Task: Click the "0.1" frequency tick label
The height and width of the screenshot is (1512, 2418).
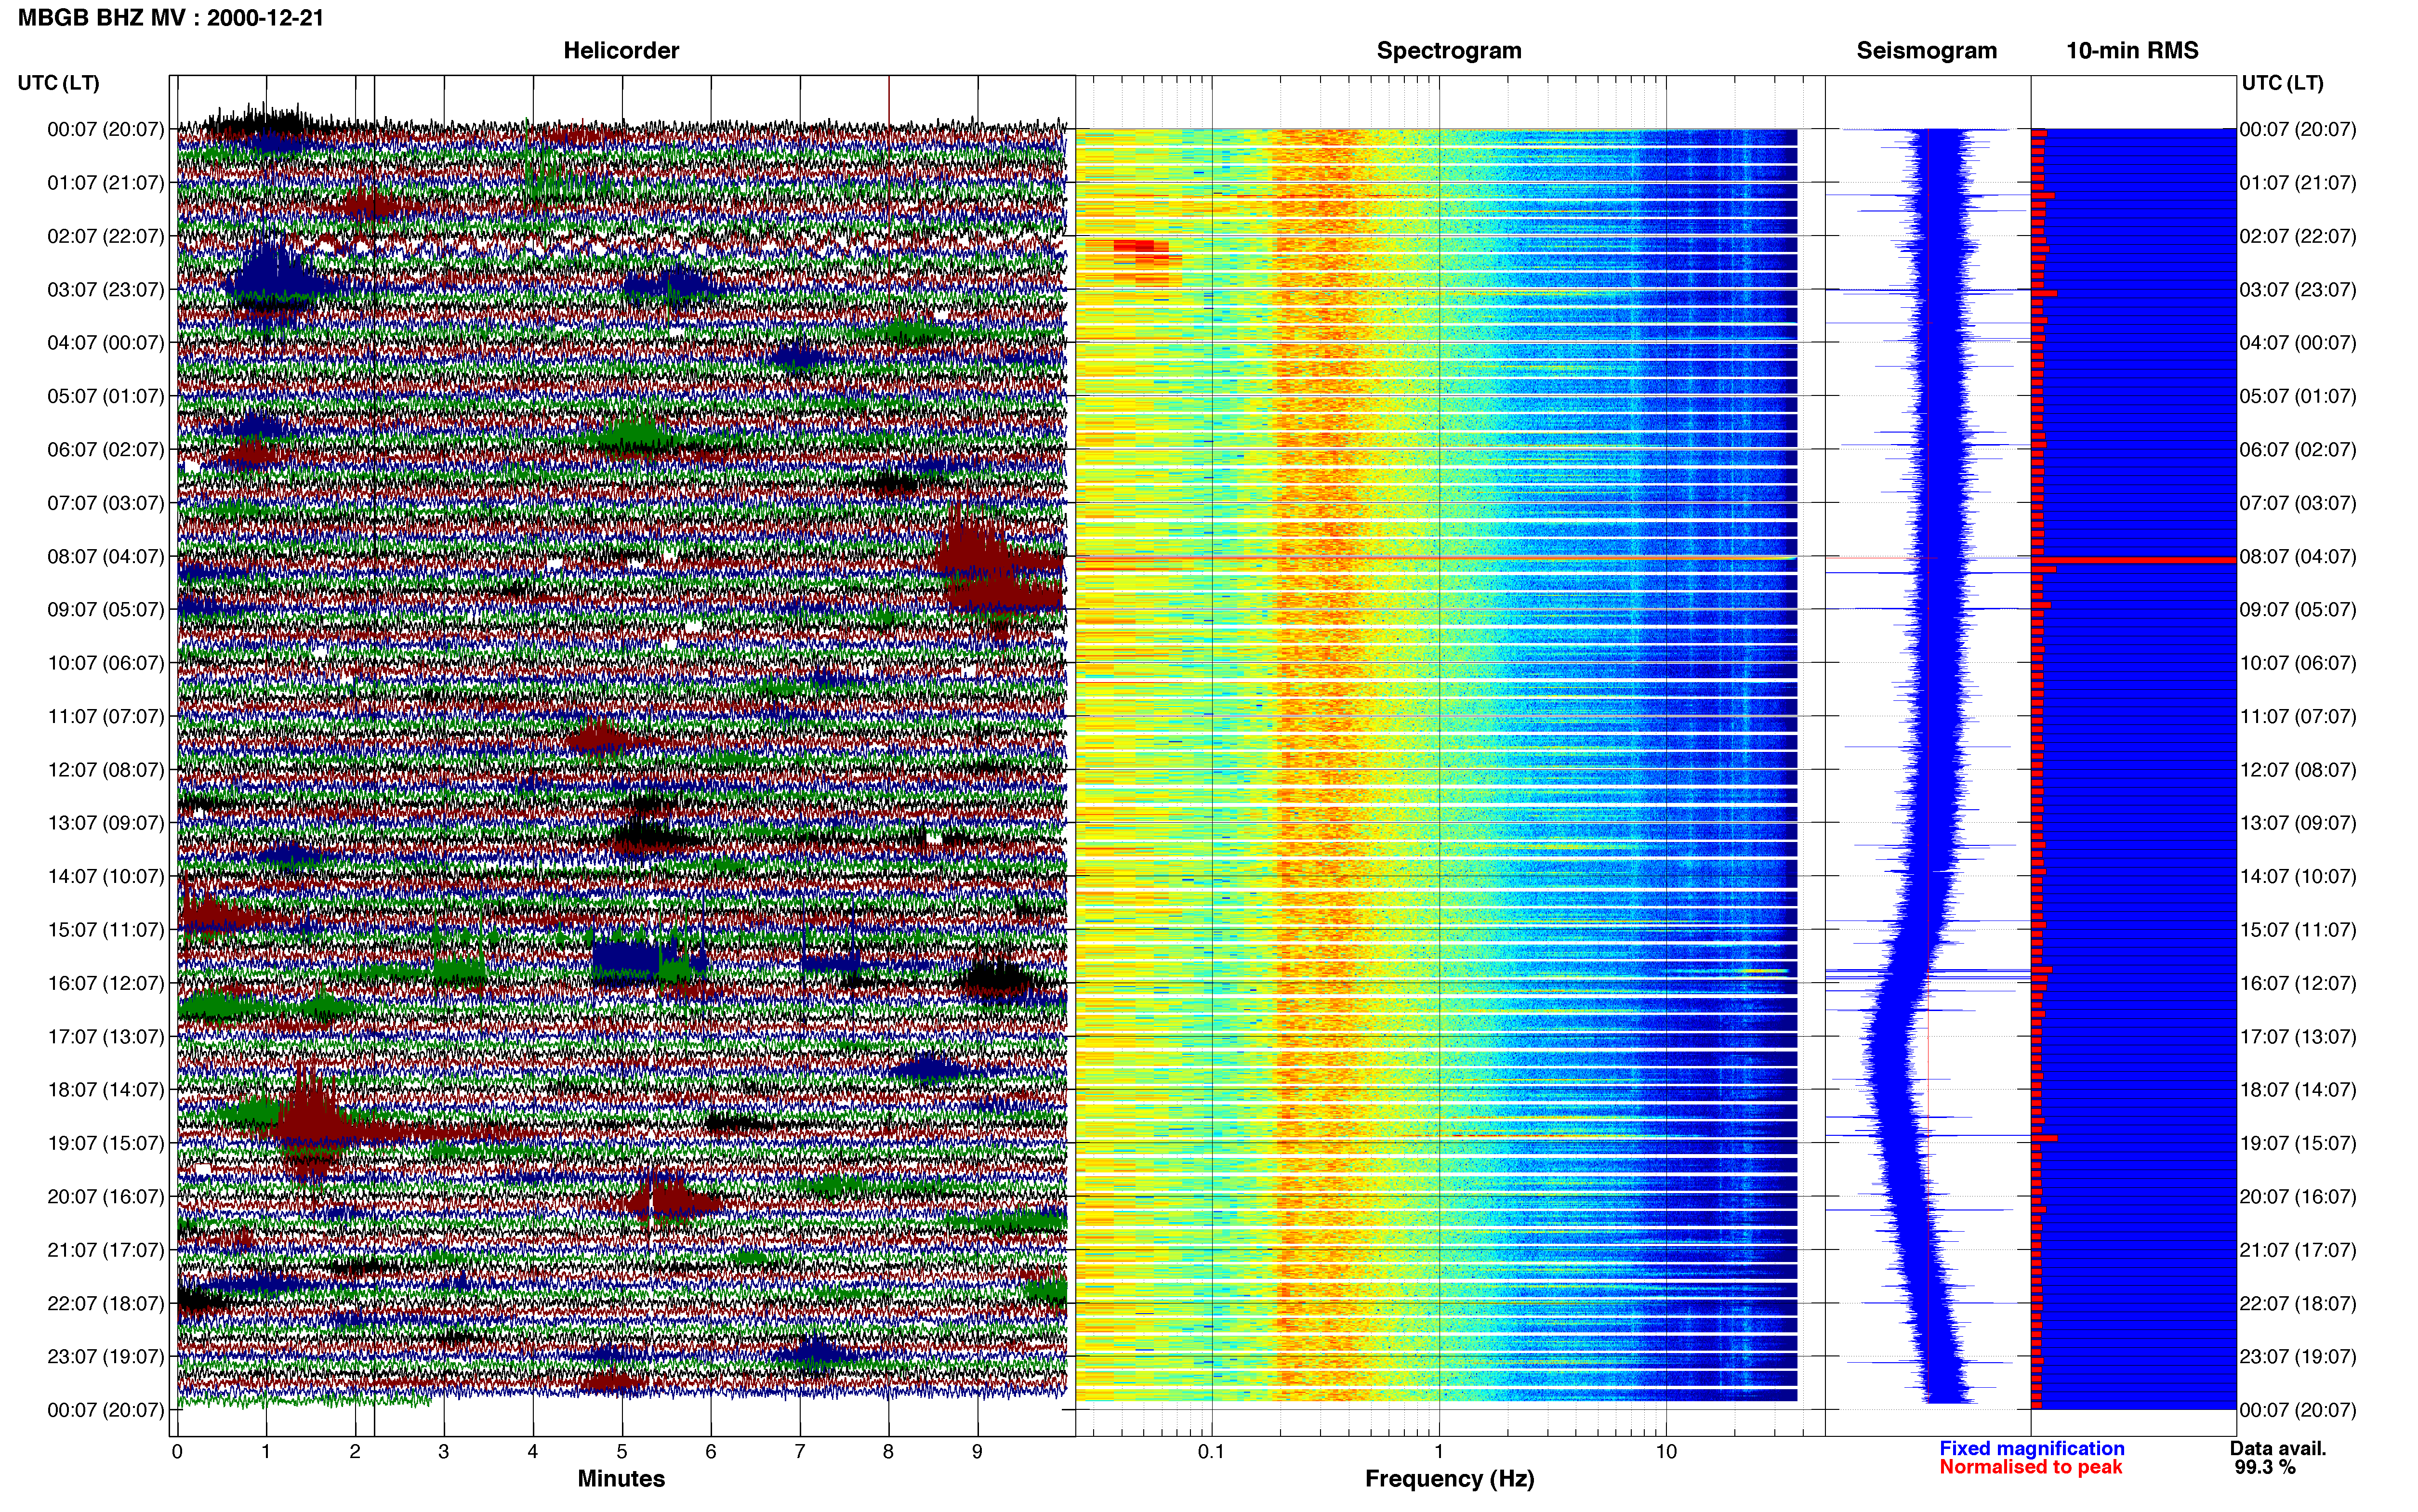Action: 1211,1451
